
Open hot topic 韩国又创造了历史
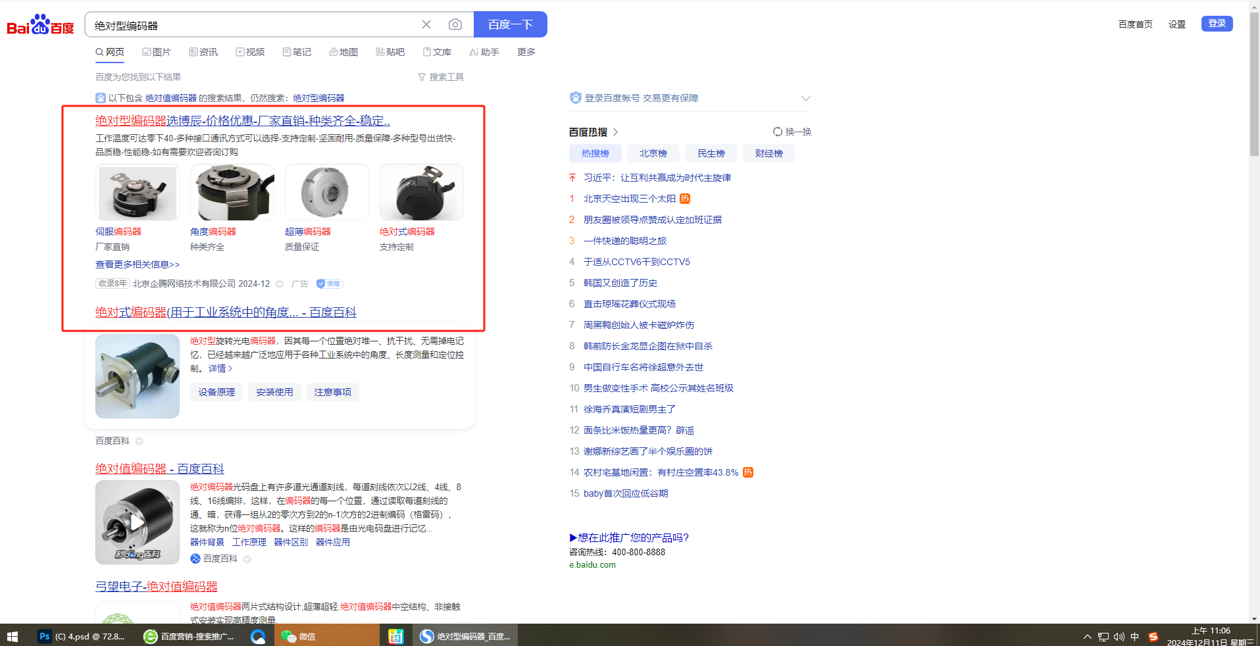pyautogui.click(x=620, y=283)
